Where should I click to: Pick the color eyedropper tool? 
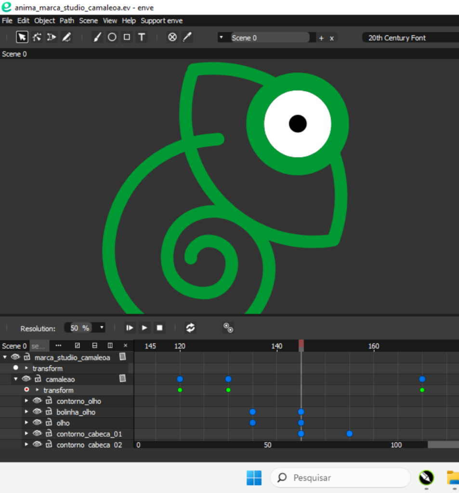(187, 37)
